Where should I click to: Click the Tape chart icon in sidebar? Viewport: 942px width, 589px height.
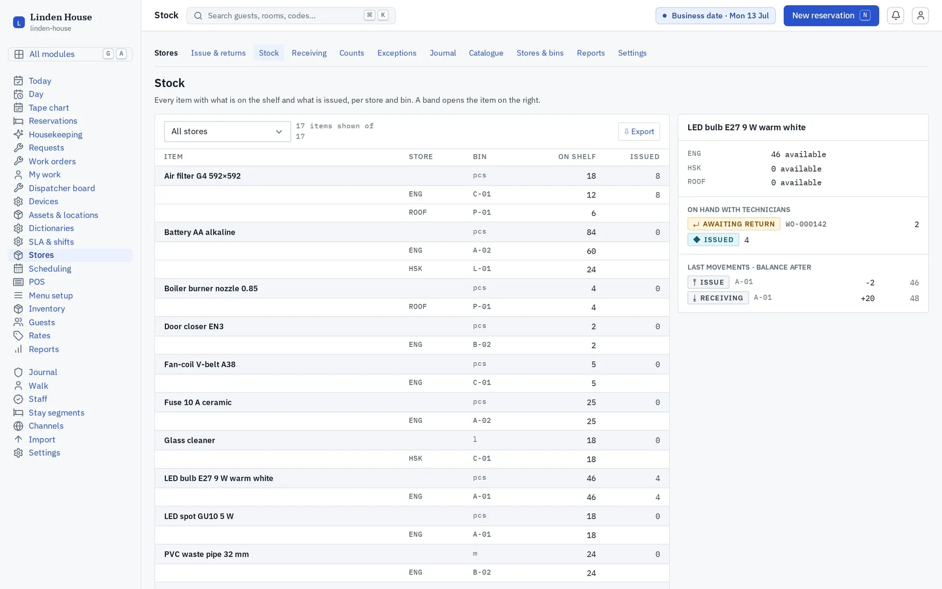coord(18,108)
